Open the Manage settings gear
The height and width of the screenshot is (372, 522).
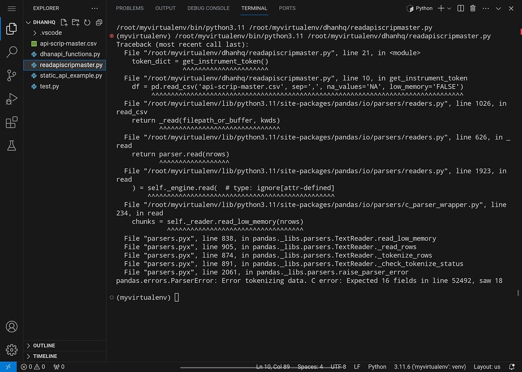[11, 350]
